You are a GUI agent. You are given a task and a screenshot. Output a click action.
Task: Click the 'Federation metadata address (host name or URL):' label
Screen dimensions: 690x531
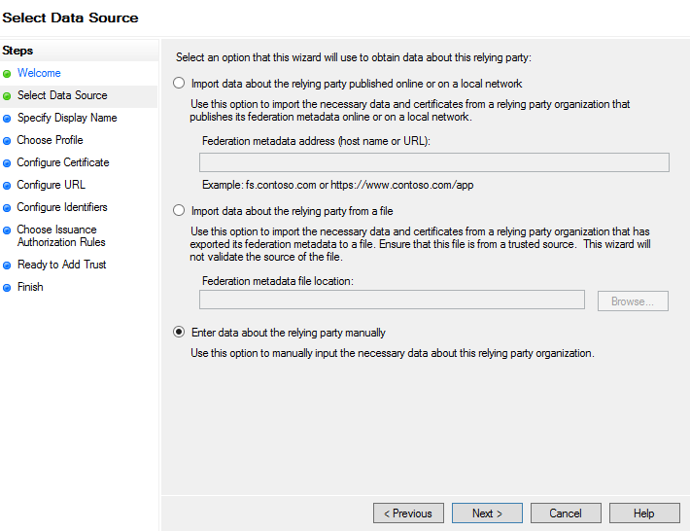pos(316,141)
